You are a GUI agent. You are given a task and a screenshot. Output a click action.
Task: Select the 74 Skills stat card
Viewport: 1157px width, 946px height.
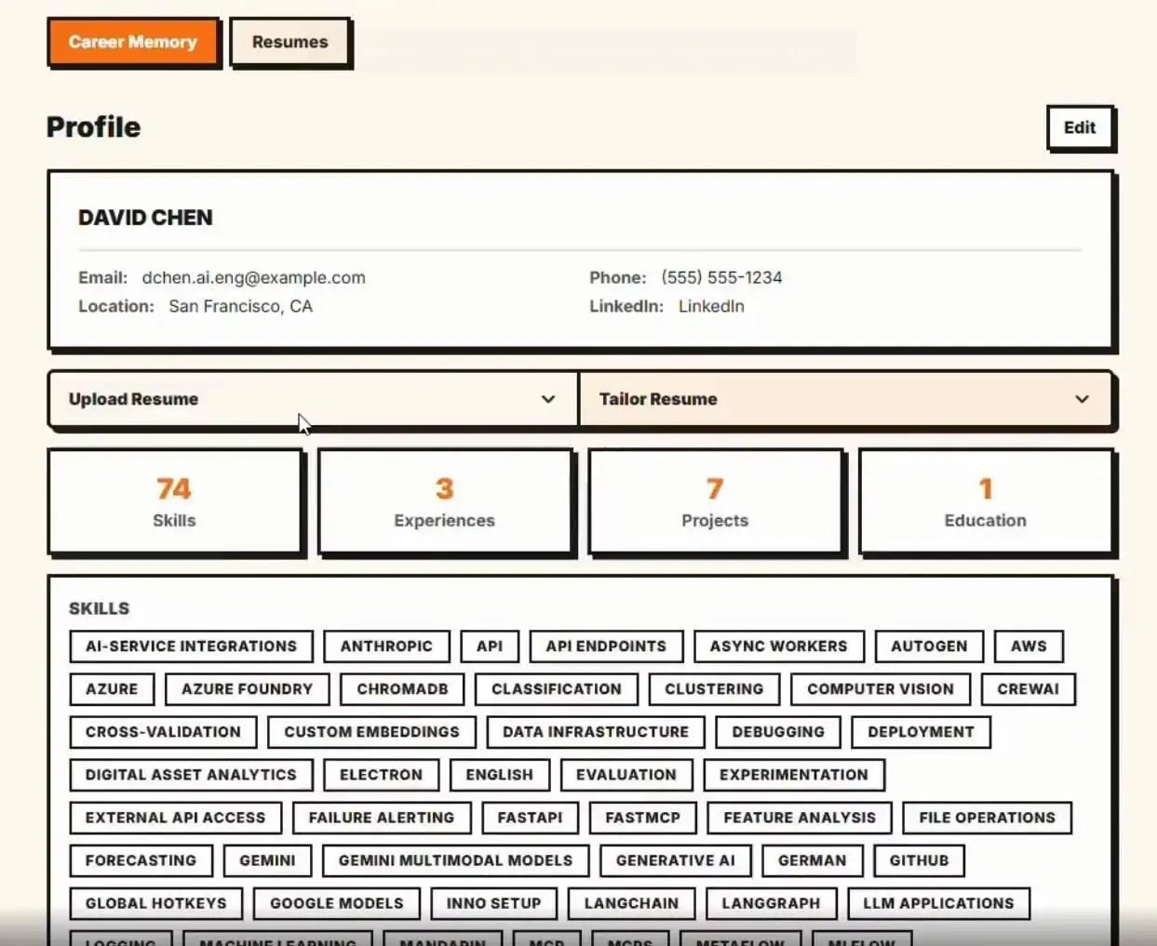[175, 501]
